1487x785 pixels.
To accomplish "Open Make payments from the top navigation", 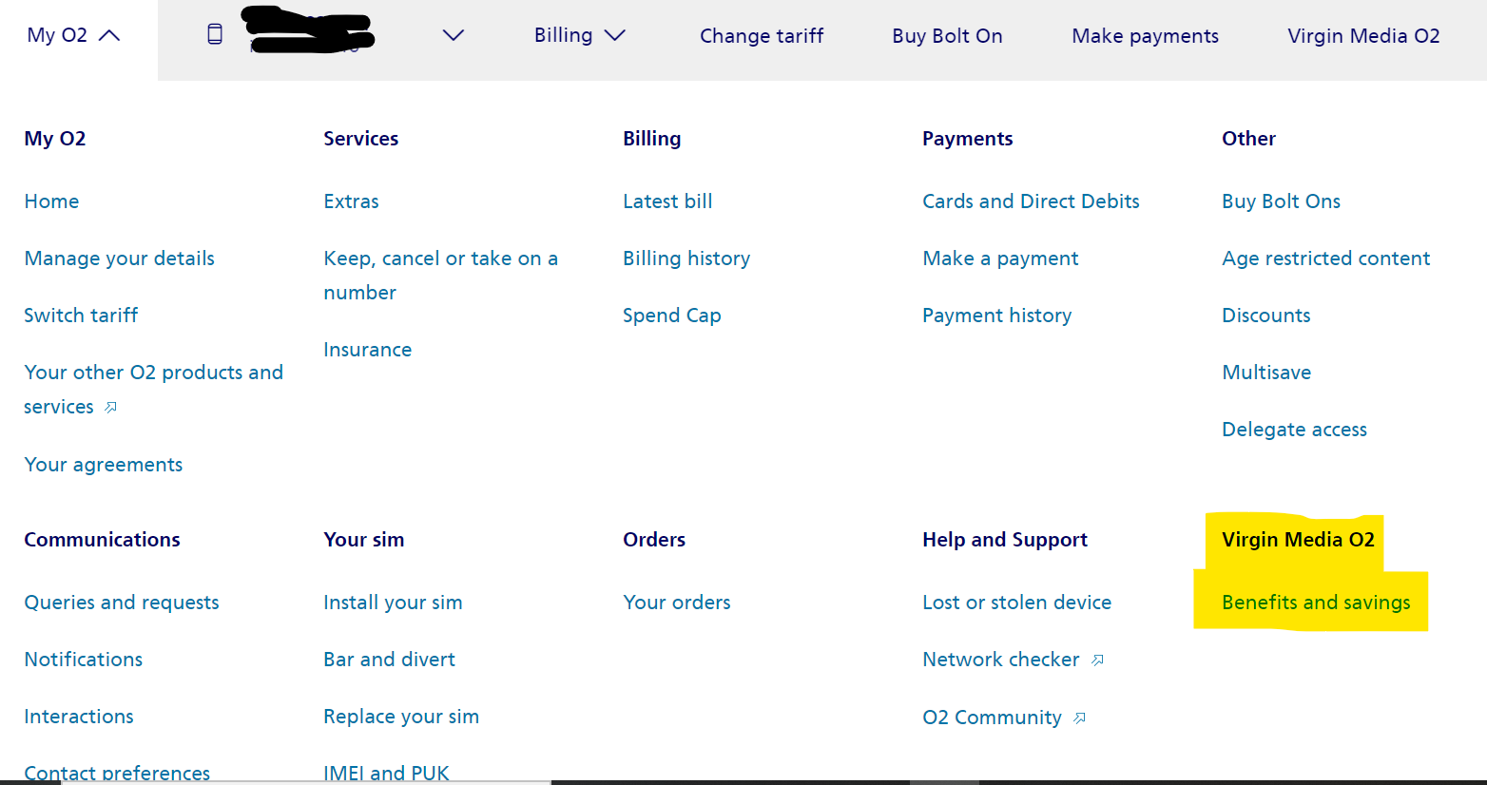I will tap(1145, 36).
